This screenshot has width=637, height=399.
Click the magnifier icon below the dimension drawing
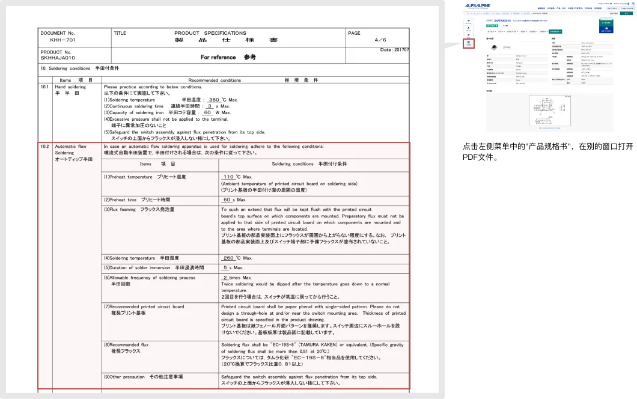tap(540, 127)
